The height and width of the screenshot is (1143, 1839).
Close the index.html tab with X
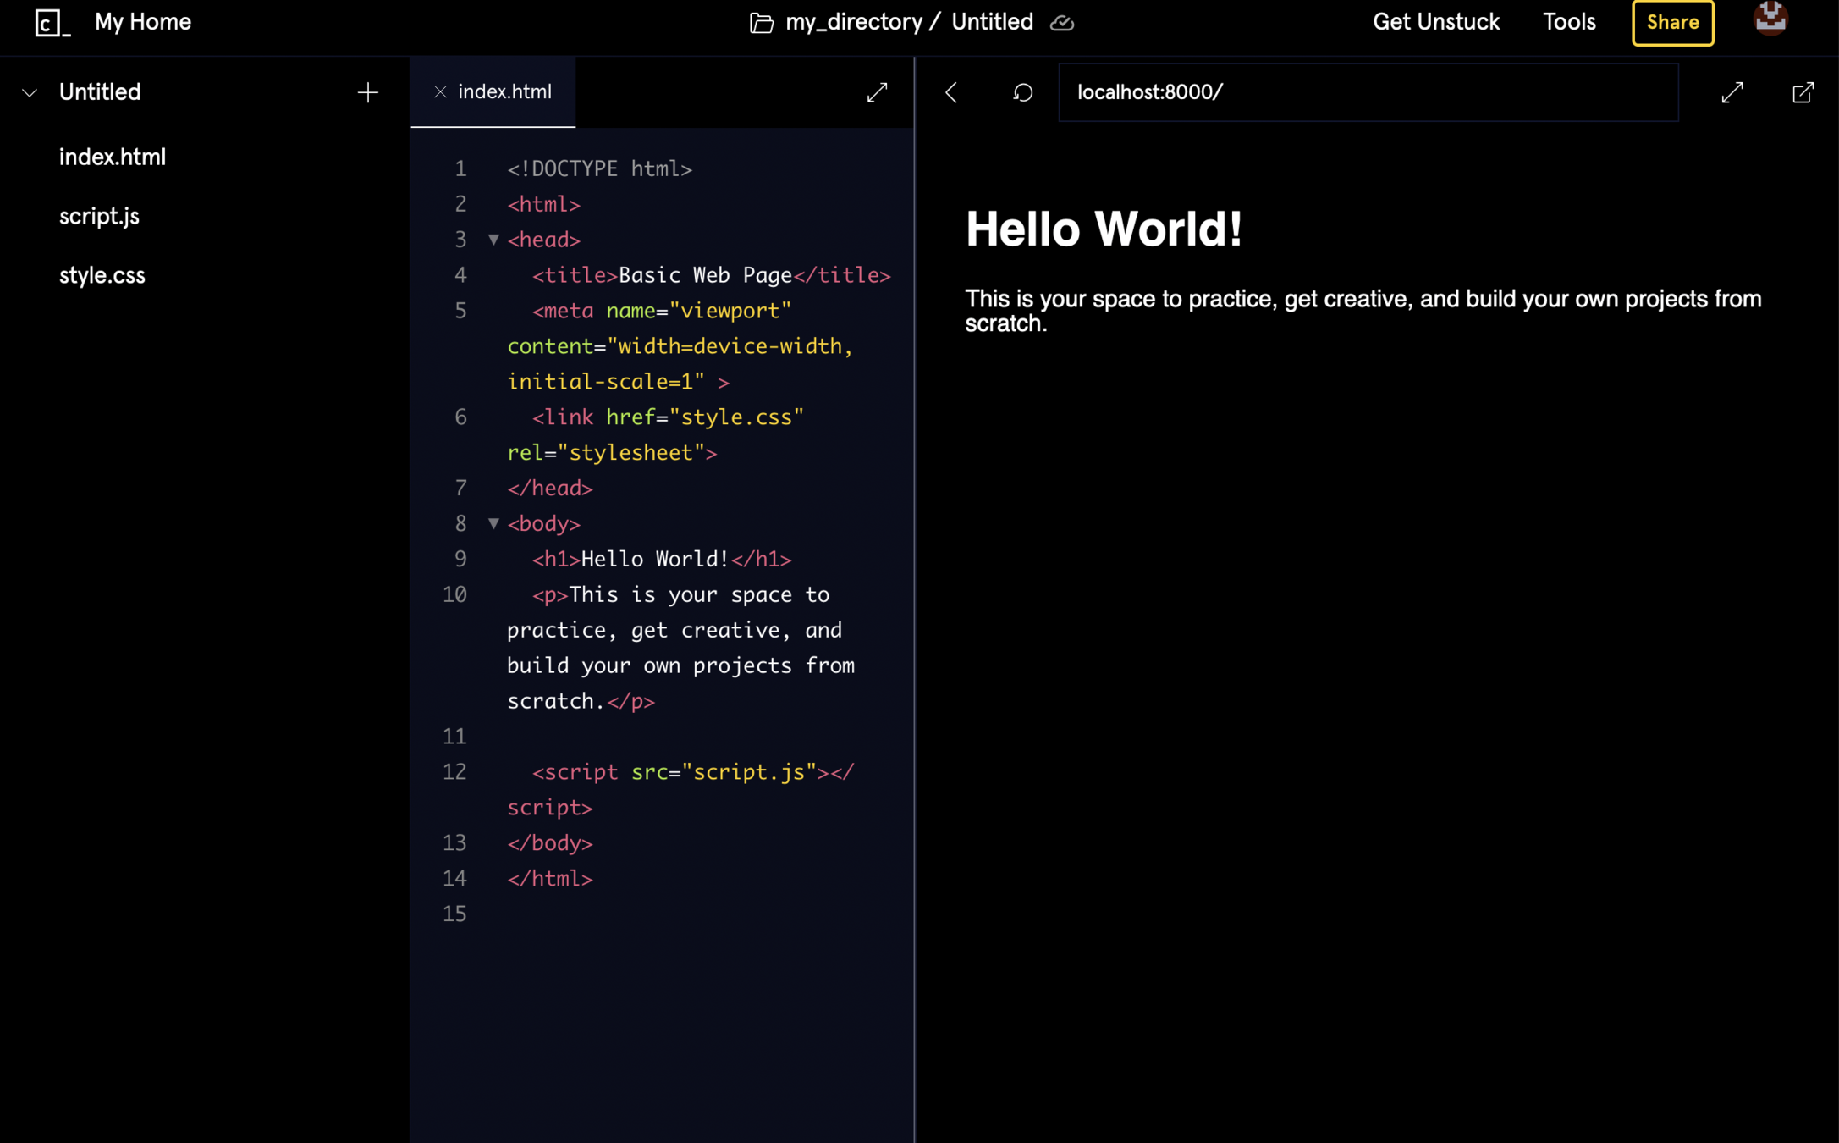pyautogui.click(x=440, y=92)
